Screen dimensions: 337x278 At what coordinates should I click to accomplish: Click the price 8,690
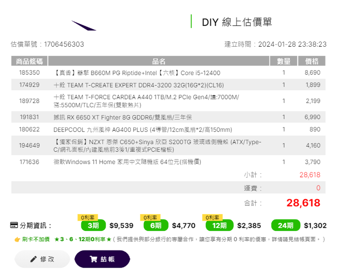[312, 73]
